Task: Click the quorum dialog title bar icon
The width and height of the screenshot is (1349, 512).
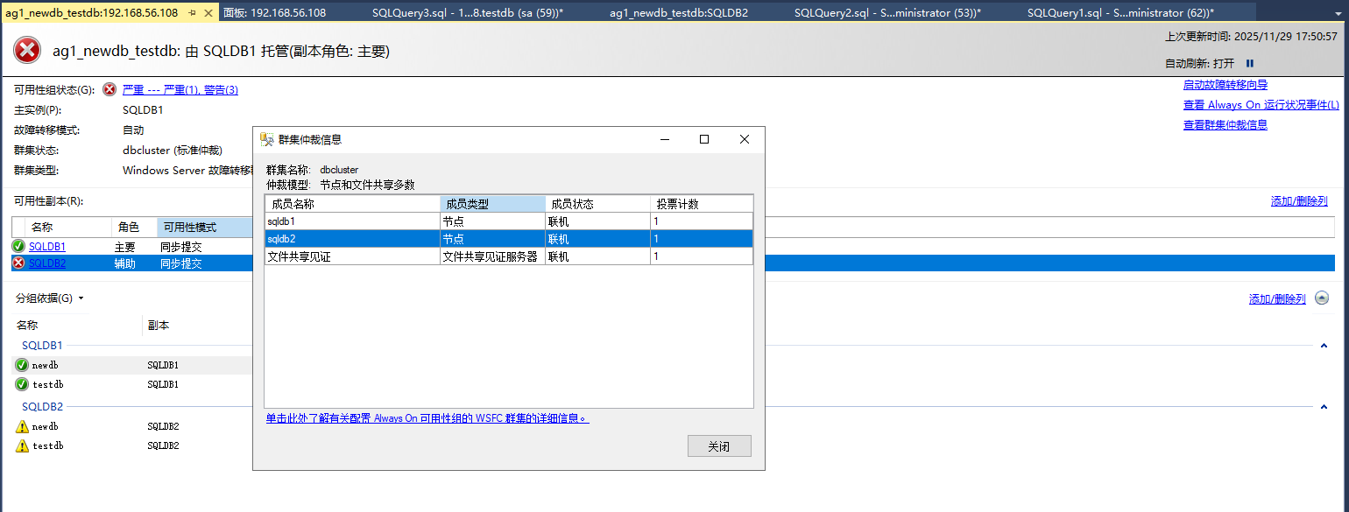Action: pos(267,139)
